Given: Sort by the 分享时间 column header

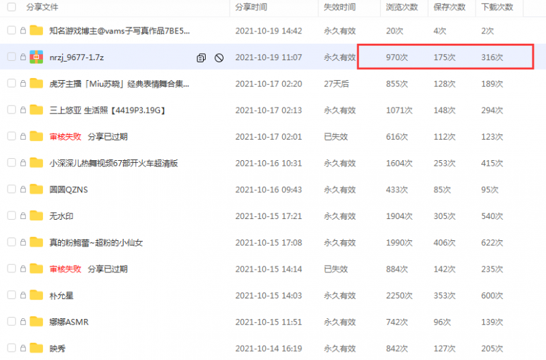Looking at the screenshot, I should [x=251, y=7].
